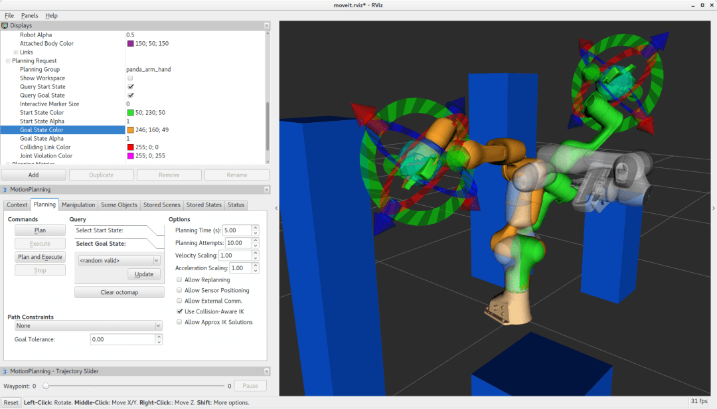Switch to the Stored States tab
The width and height of the screenshot is (717, 409).
(x=204, y=205)
